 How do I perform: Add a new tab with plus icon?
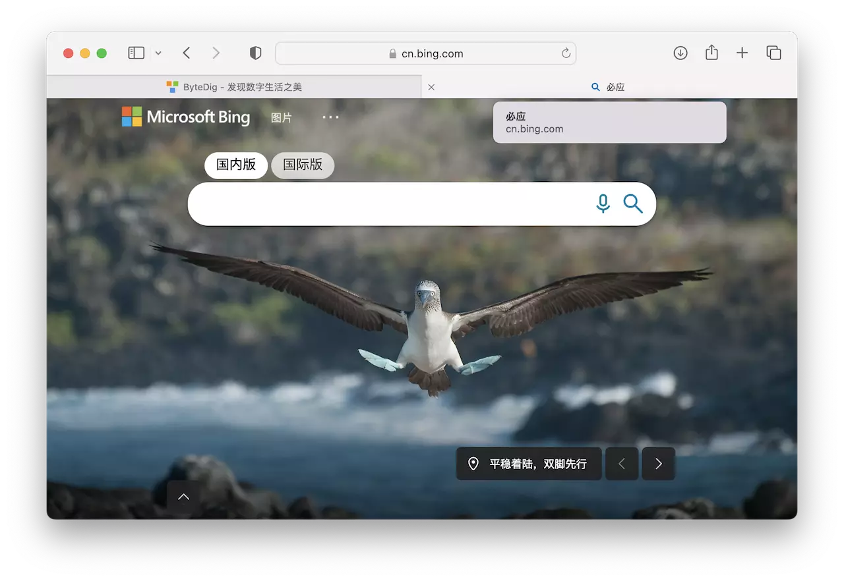pyautogui.click(x=742, y=53)
